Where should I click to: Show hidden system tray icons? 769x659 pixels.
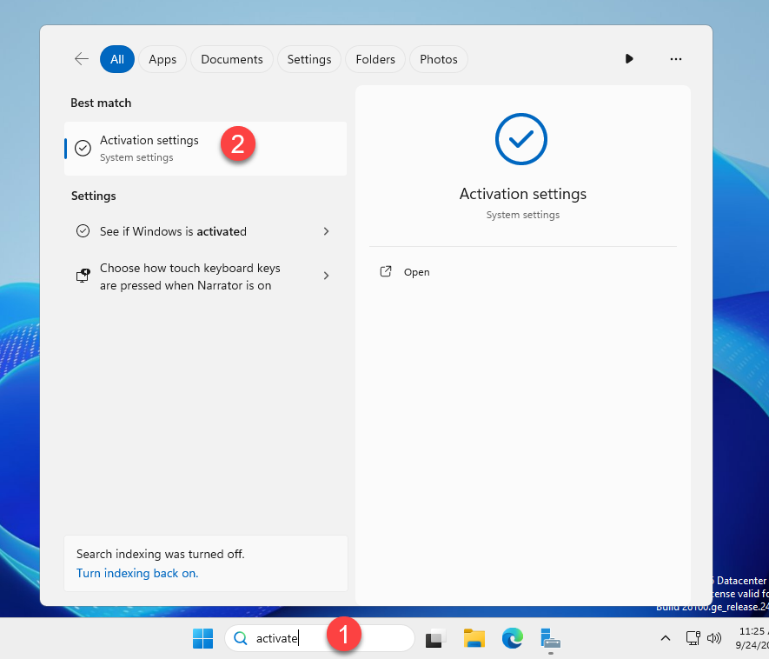[666, 637]
